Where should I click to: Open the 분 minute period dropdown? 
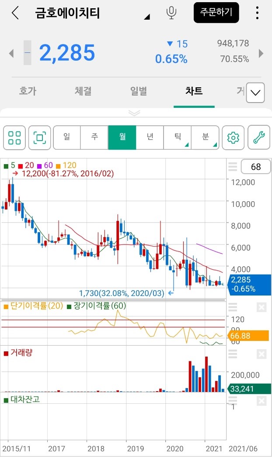click(205, 137)
